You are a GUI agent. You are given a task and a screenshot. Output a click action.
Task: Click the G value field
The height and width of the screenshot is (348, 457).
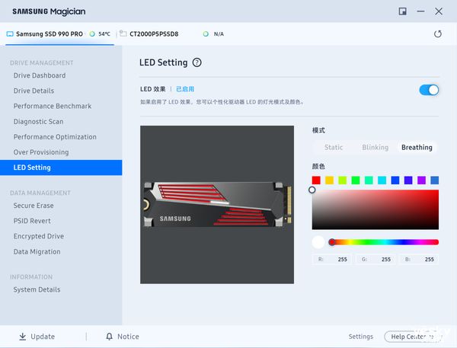(376, 259)
